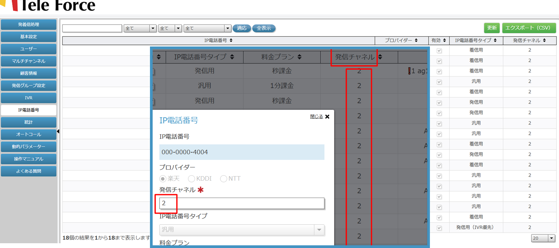This screenshot has width=559, height=248.
Task: Click the 全表示 show-all button
Action: tap(264, 28)
